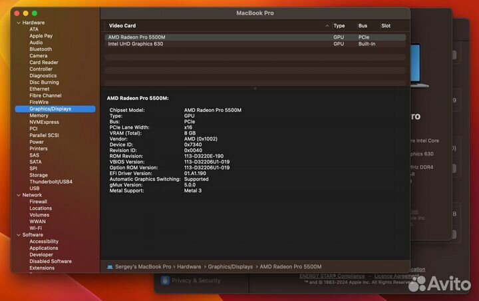Select ATA in the sidebar

tap(34, 29)
